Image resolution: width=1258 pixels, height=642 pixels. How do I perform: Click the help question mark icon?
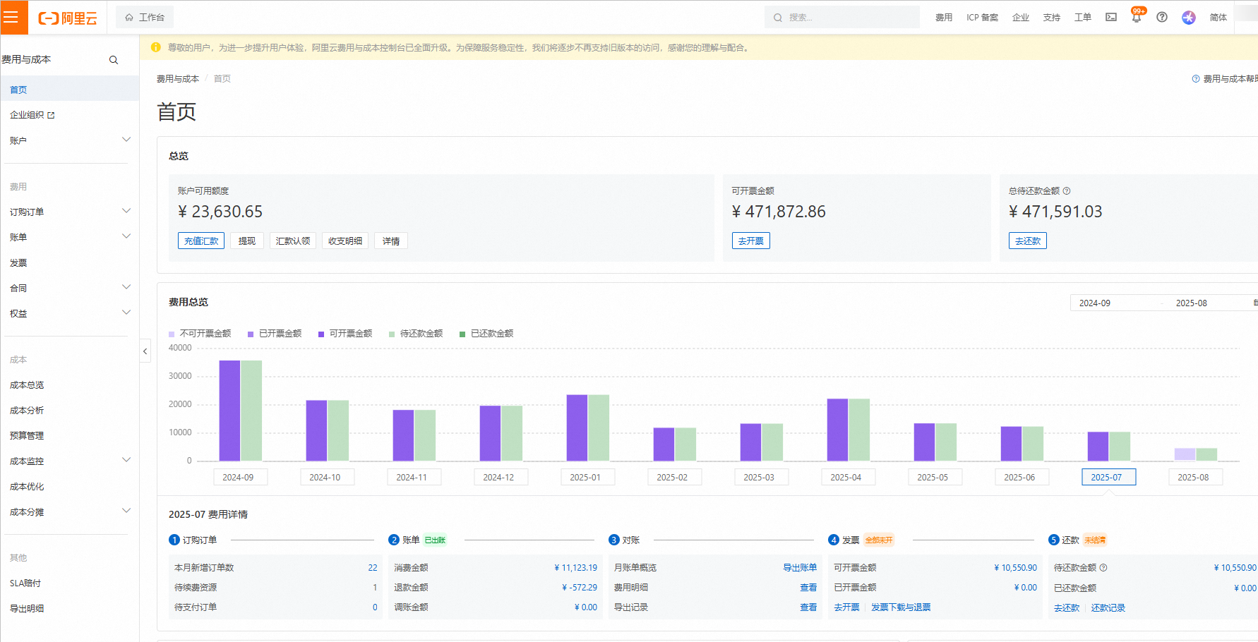[x=1162, y=18]
